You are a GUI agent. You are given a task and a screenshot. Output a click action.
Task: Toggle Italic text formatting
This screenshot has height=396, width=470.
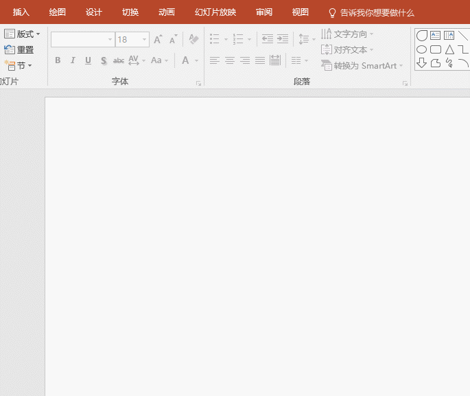73,60
